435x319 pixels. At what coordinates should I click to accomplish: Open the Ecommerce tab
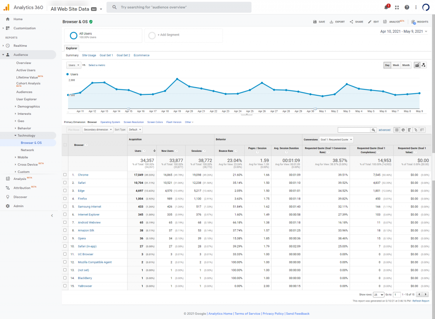pos(141,55)
